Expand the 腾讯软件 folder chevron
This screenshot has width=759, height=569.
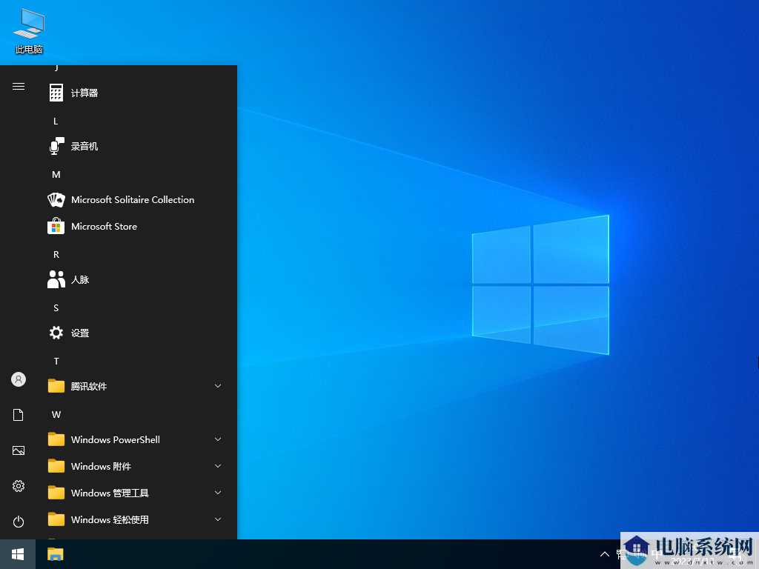(x=218, y=386)
